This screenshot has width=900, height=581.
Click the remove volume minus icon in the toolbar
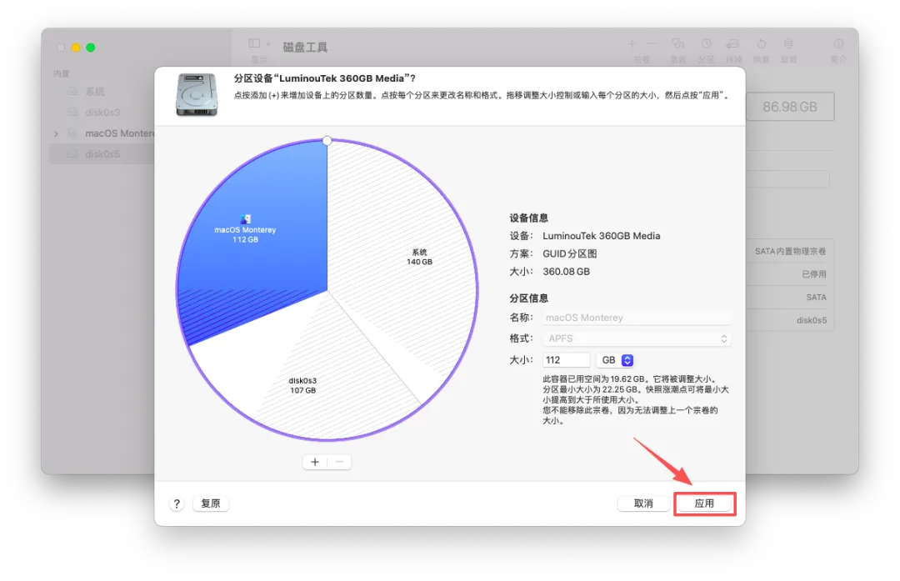point(651,43)
